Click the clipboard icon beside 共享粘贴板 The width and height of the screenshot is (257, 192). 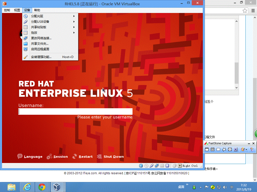(x=26, y=27)
